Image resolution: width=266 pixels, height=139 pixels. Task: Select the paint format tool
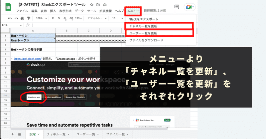tap(29, 18)
